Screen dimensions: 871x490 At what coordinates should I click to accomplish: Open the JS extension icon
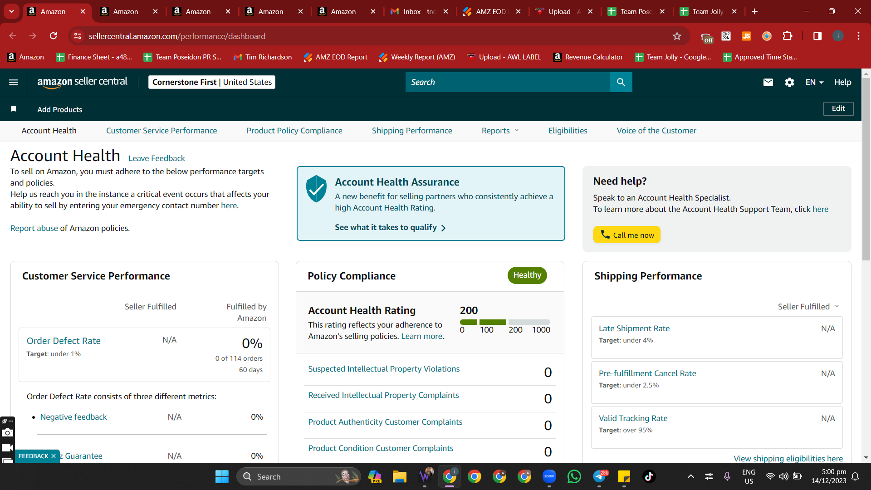tap(747, 36)
